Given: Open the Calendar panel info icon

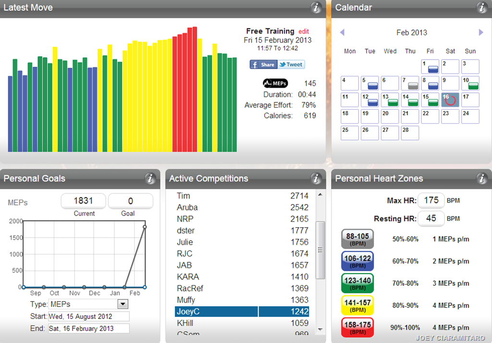Looking at the screenshot, I should click(481, 8).
